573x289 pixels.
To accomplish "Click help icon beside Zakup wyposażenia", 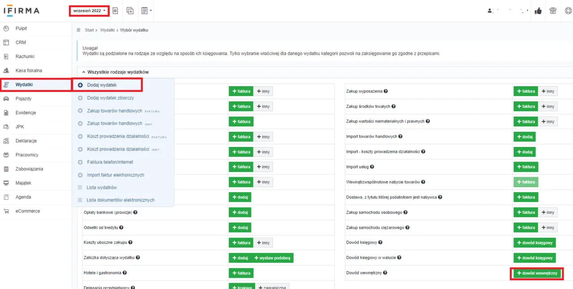I will pos(386,91).
